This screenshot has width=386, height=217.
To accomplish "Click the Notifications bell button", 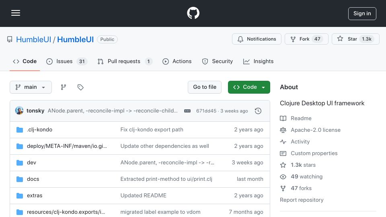I will point(257,39).
